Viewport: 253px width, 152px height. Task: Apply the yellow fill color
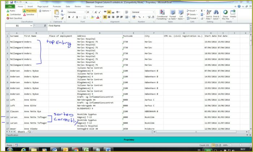click(x=92, y=17)
